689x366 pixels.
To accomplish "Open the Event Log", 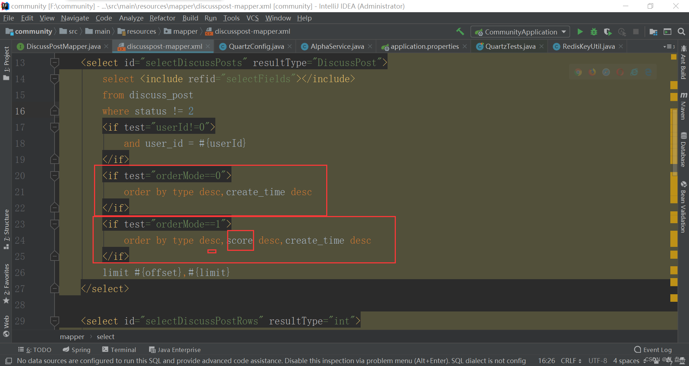I will tap(653, 350).
